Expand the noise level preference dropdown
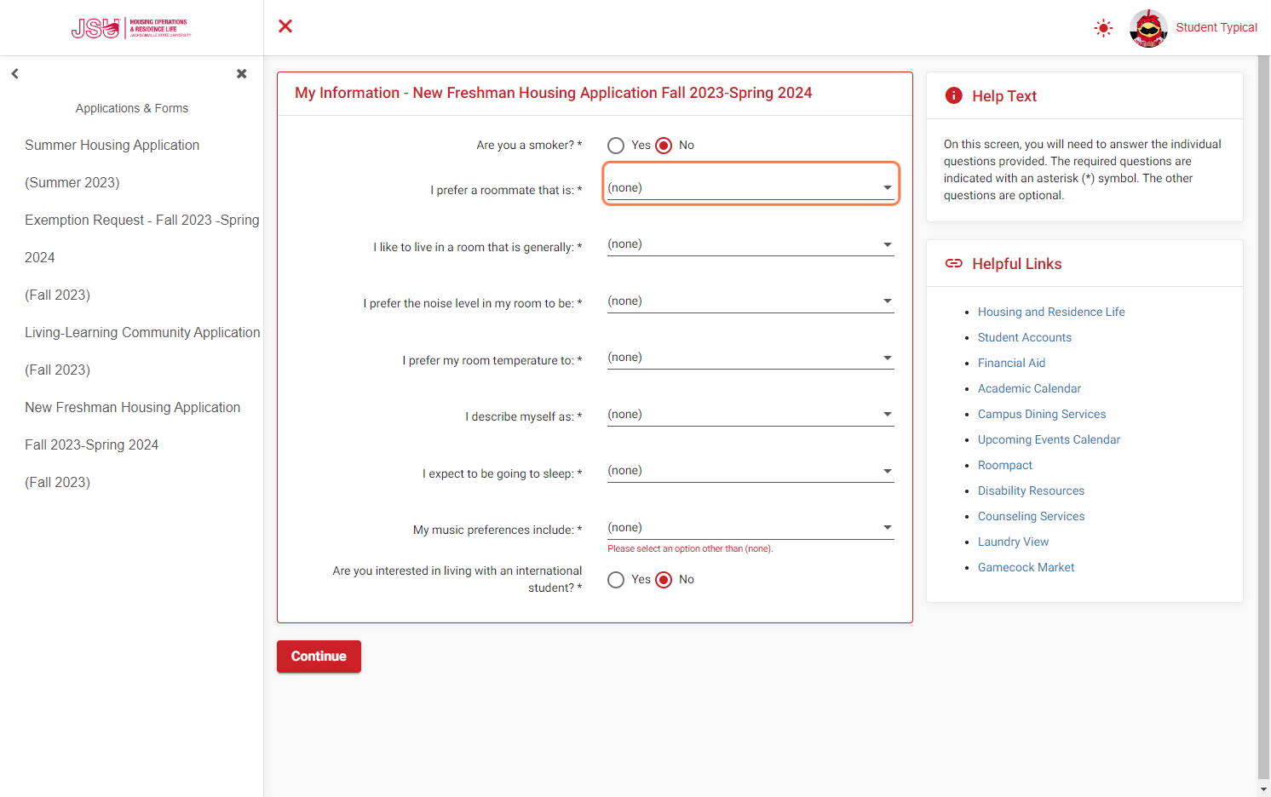Screen dimensions: 1271x797 click(751, 301)
